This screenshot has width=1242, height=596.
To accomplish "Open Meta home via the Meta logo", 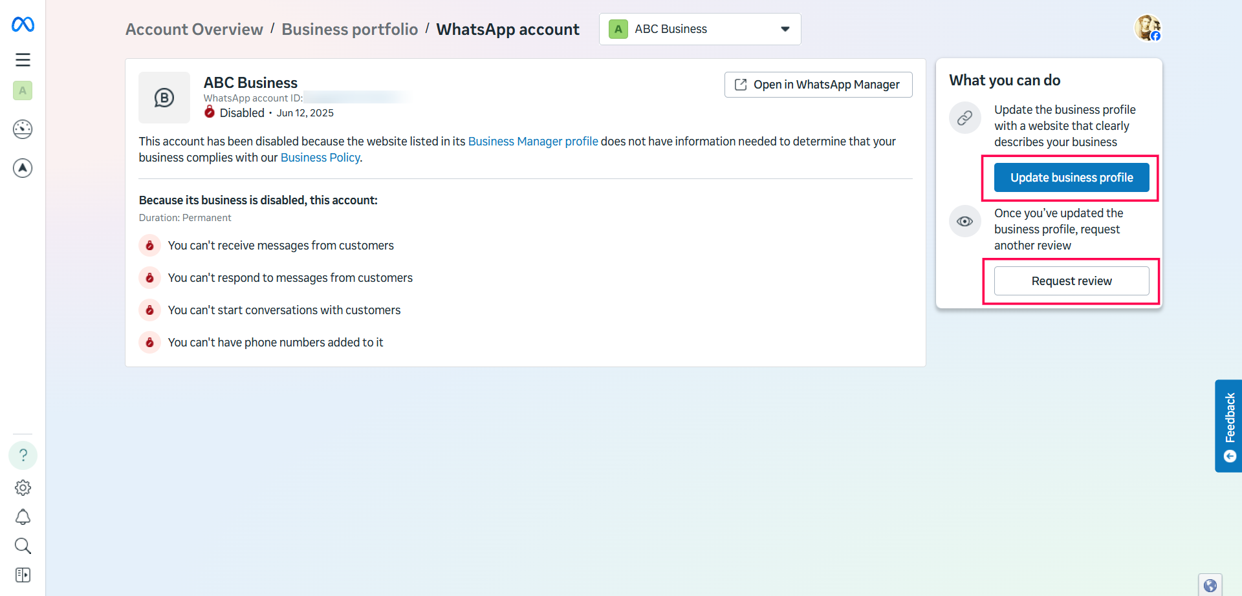I will point(23,24).
